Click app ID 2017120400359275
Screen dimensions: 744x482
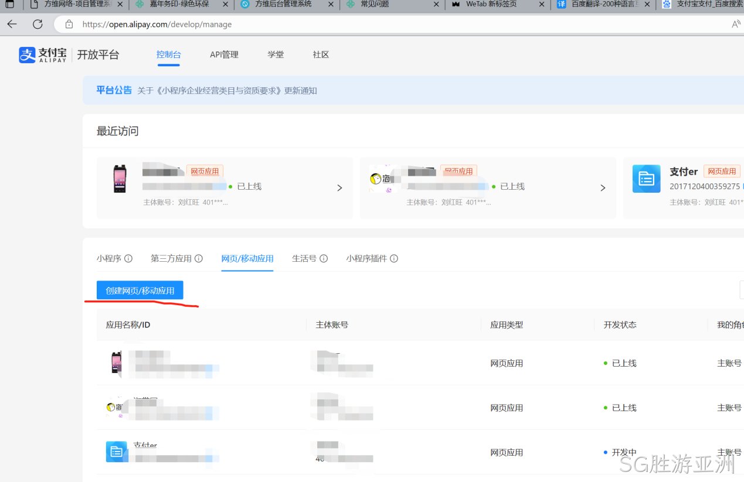click(705, 187)
